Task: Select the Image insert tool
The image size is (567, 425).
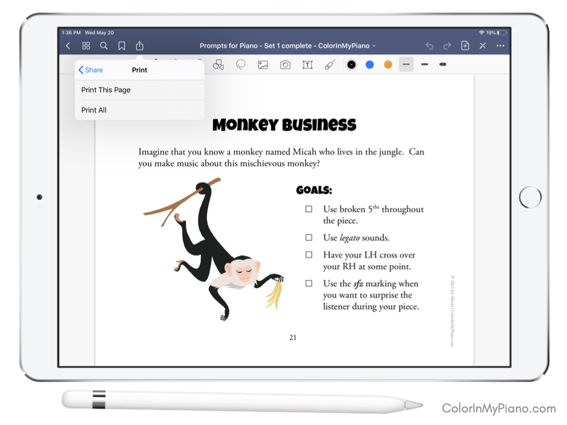Action: click(263, 65)
